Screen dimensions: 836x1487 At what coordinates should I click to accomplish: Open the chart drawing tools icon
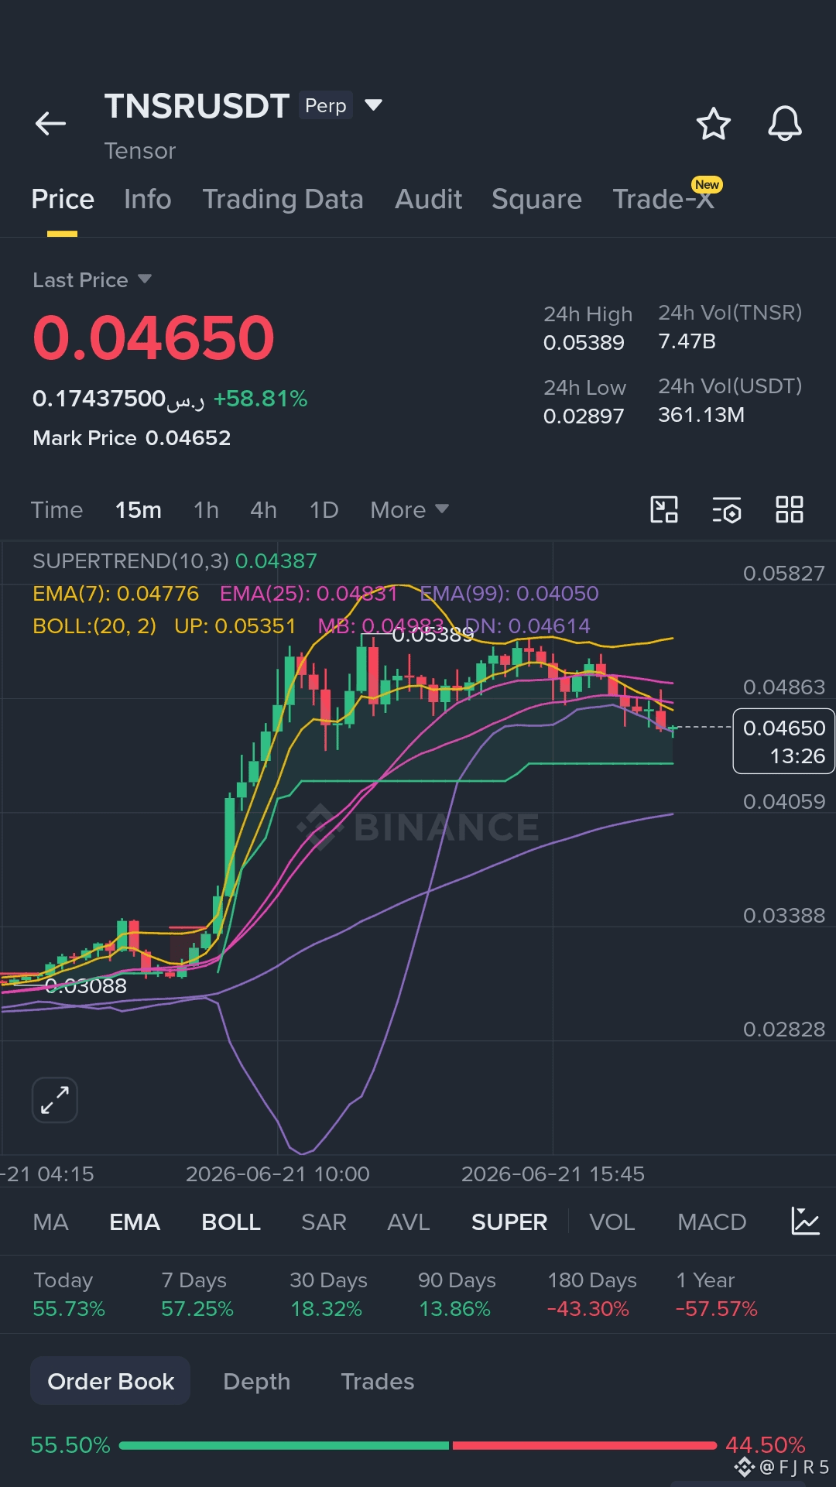pos(663,509)
